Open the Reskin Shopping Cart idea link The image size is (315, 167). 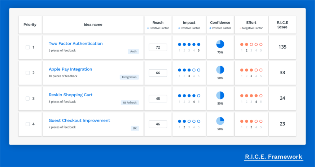(x=70, y=95)
